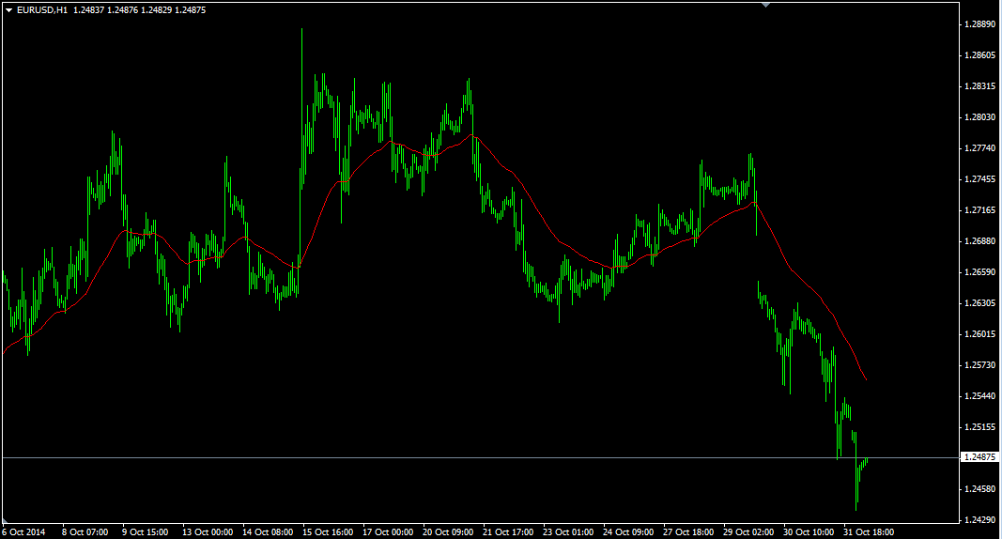Click the EURUSD,H1 symbol label
Viewport: 1002px width, 539px height.
[x=42, y=10]
